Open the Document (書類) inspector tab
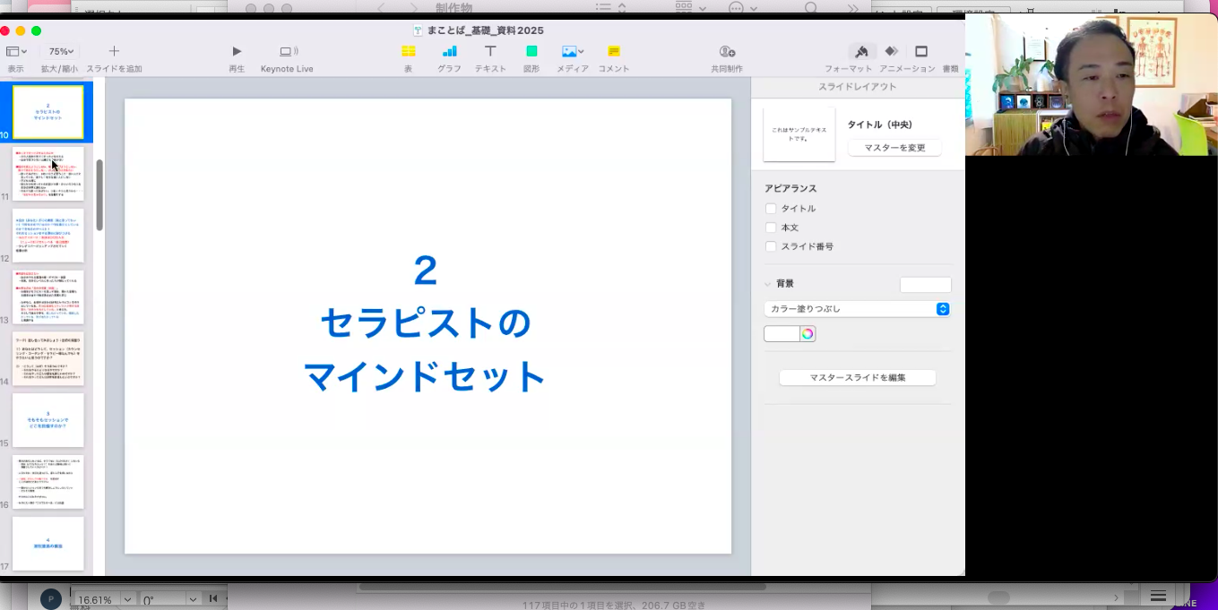The image size is (1218, 610). point(921,52)
